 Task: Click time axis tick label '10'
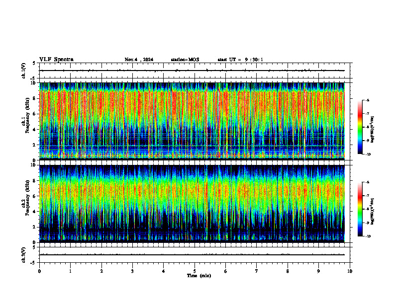click(x=350, y=271)
